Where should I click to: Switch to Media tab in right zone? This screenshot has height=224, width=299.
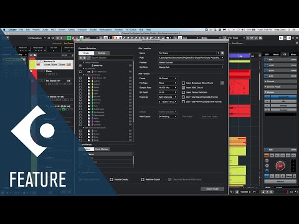(276, 55)
